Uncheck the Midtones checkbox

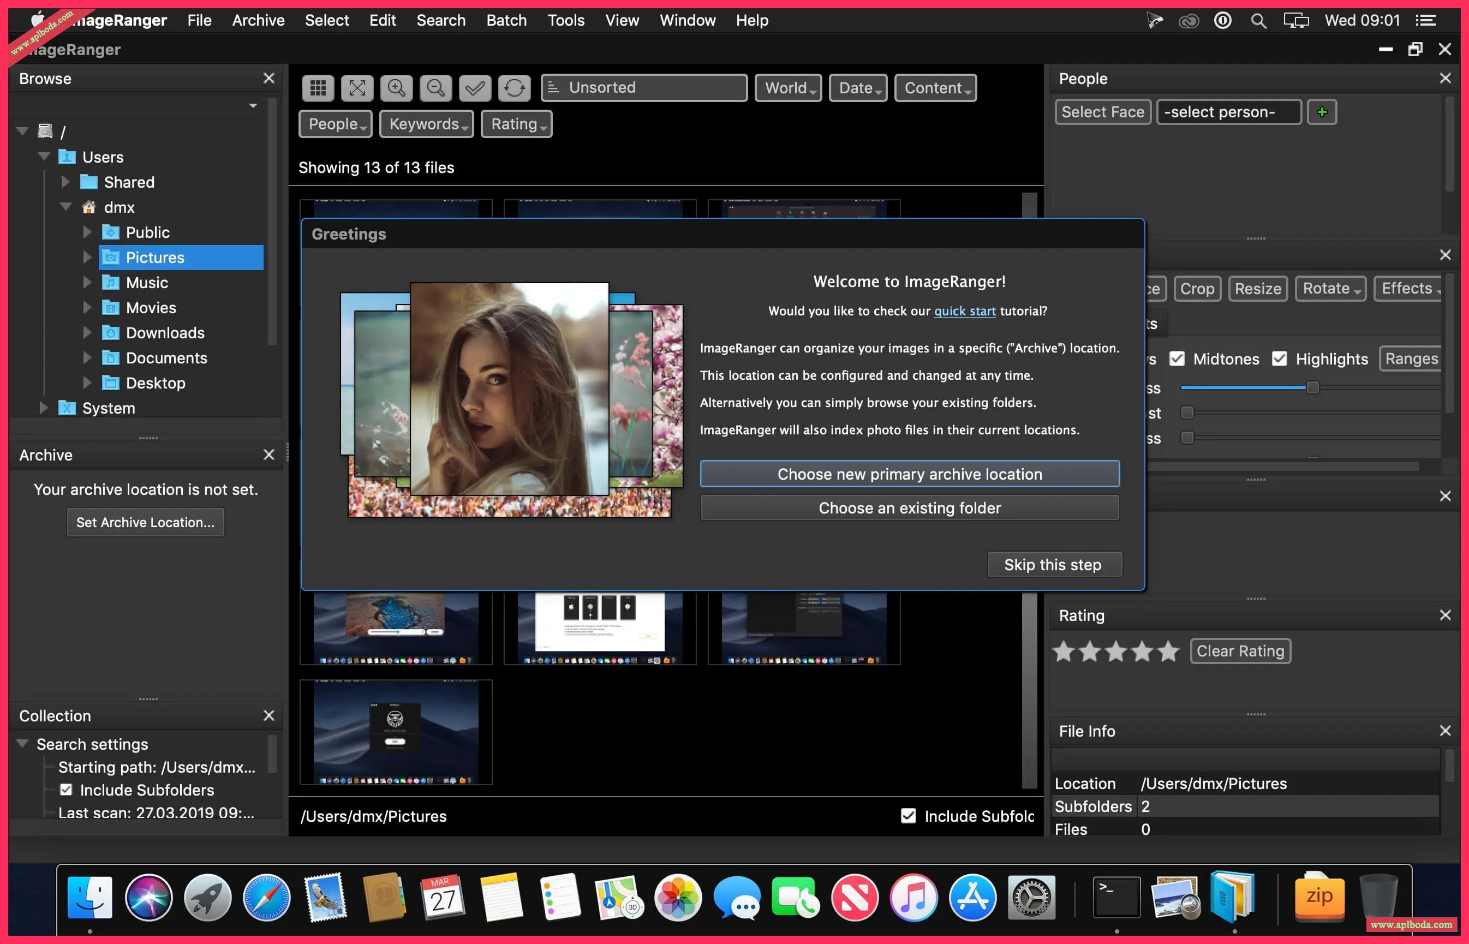tap(1176, 359)
